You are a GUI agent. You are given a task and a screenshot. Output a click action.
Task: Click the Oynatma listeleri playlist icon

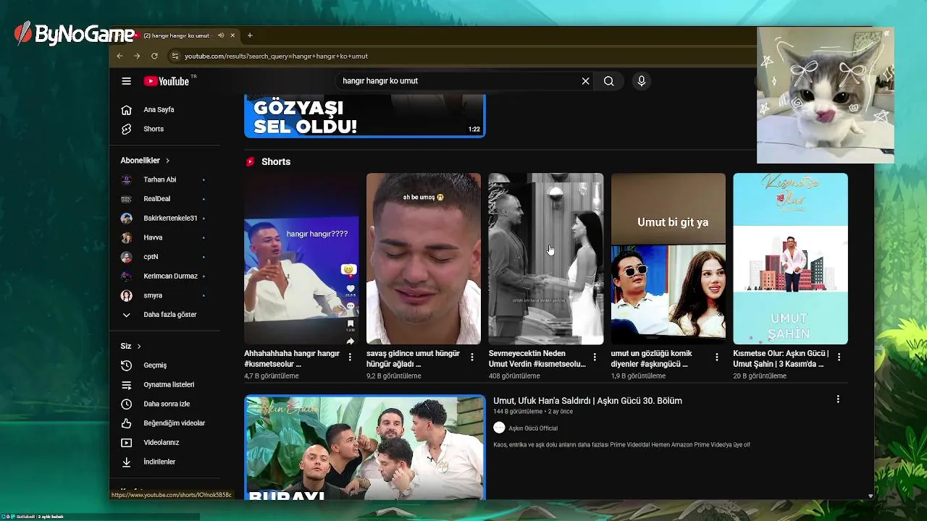click(x=126, y=385)
